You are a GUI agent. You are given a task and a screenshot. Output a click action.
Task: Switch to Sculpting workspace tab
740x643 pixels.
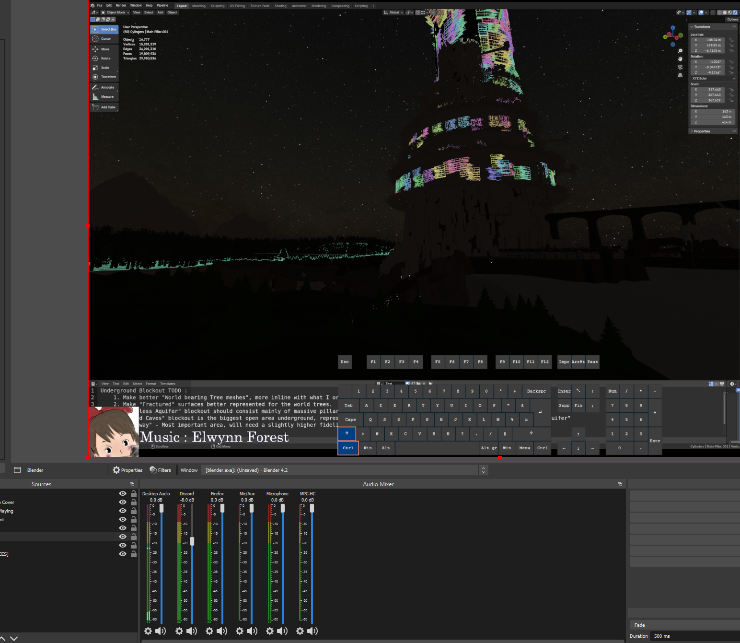point(218,6)
